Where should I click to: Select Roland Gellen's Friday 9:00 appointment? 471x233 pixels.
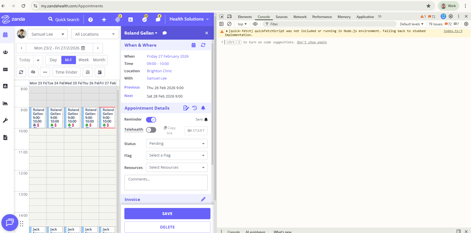pyautogui.click(x=107, y=117)
